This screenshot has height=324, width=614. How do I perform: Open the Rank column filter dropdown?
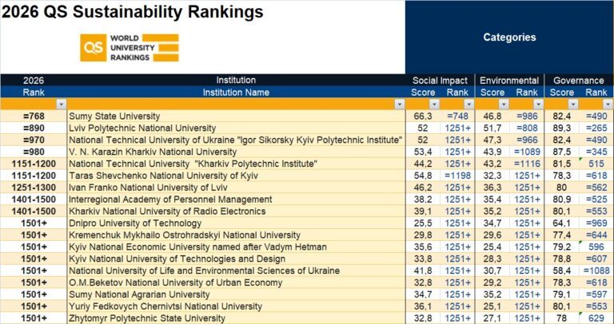(61, 105)
